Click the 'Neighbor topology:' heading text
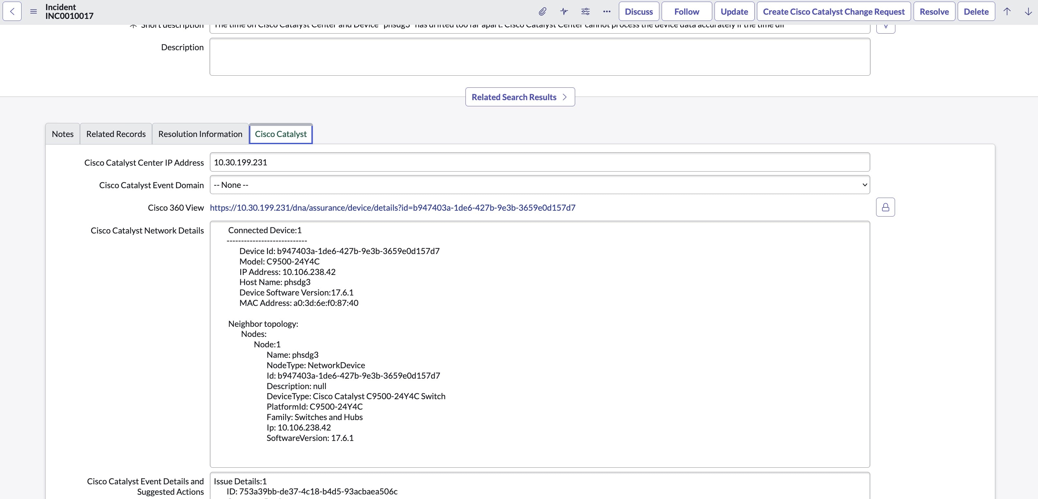1038x499 pixels. click(x=263, y=324)
